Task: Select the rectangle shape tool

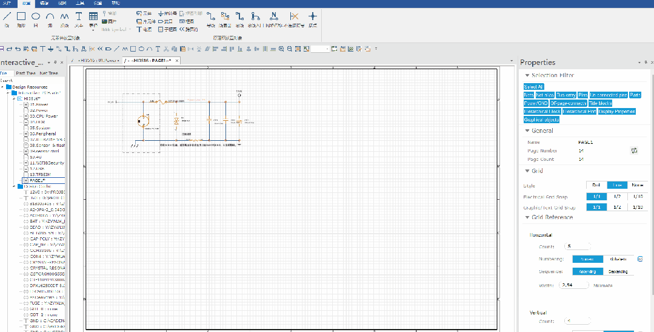Action: (21, 17)
